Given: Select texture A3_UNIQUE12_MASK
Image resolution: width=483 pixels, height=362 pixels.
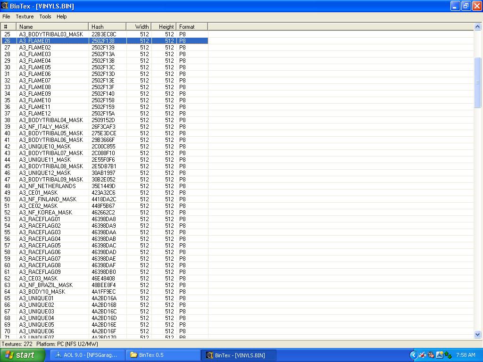Looking at the screenshot, I should click(45, 173).
